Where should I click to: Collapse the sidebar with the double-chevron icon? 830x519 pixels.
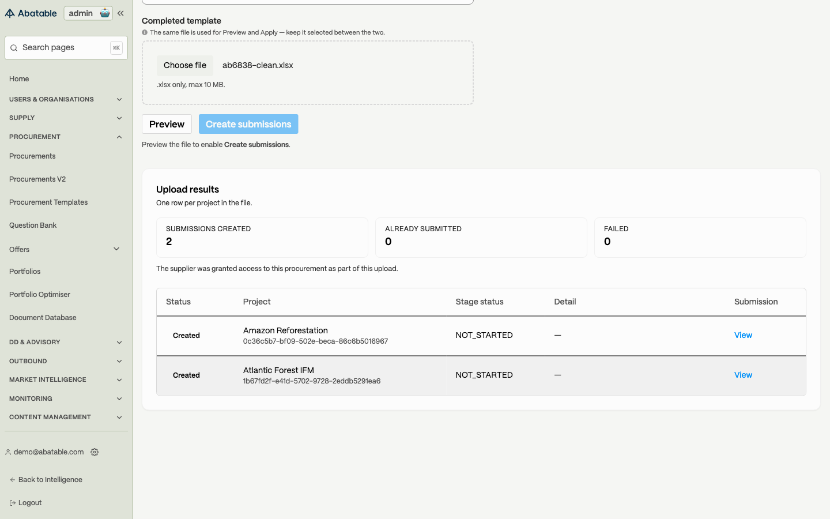120,13
